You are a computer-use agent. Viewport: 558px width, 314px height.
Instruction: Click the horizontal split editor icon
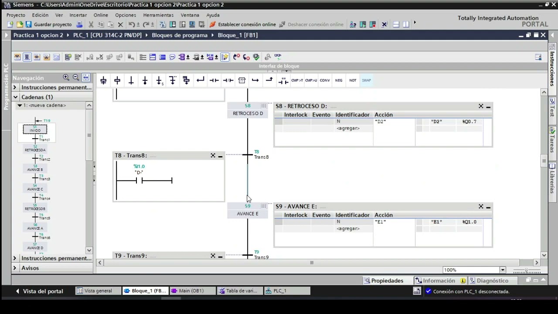396,24
